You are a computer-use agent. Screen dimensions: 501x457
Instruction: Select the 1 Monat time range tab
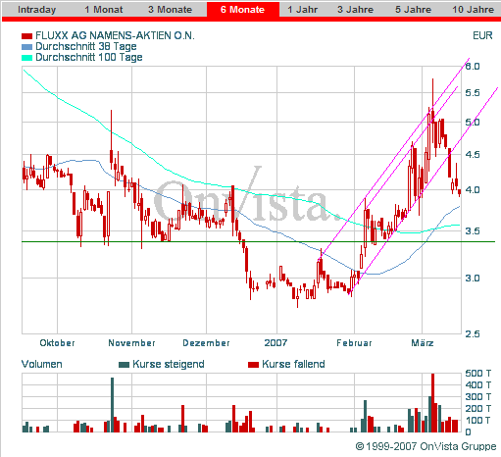[104, 10]
